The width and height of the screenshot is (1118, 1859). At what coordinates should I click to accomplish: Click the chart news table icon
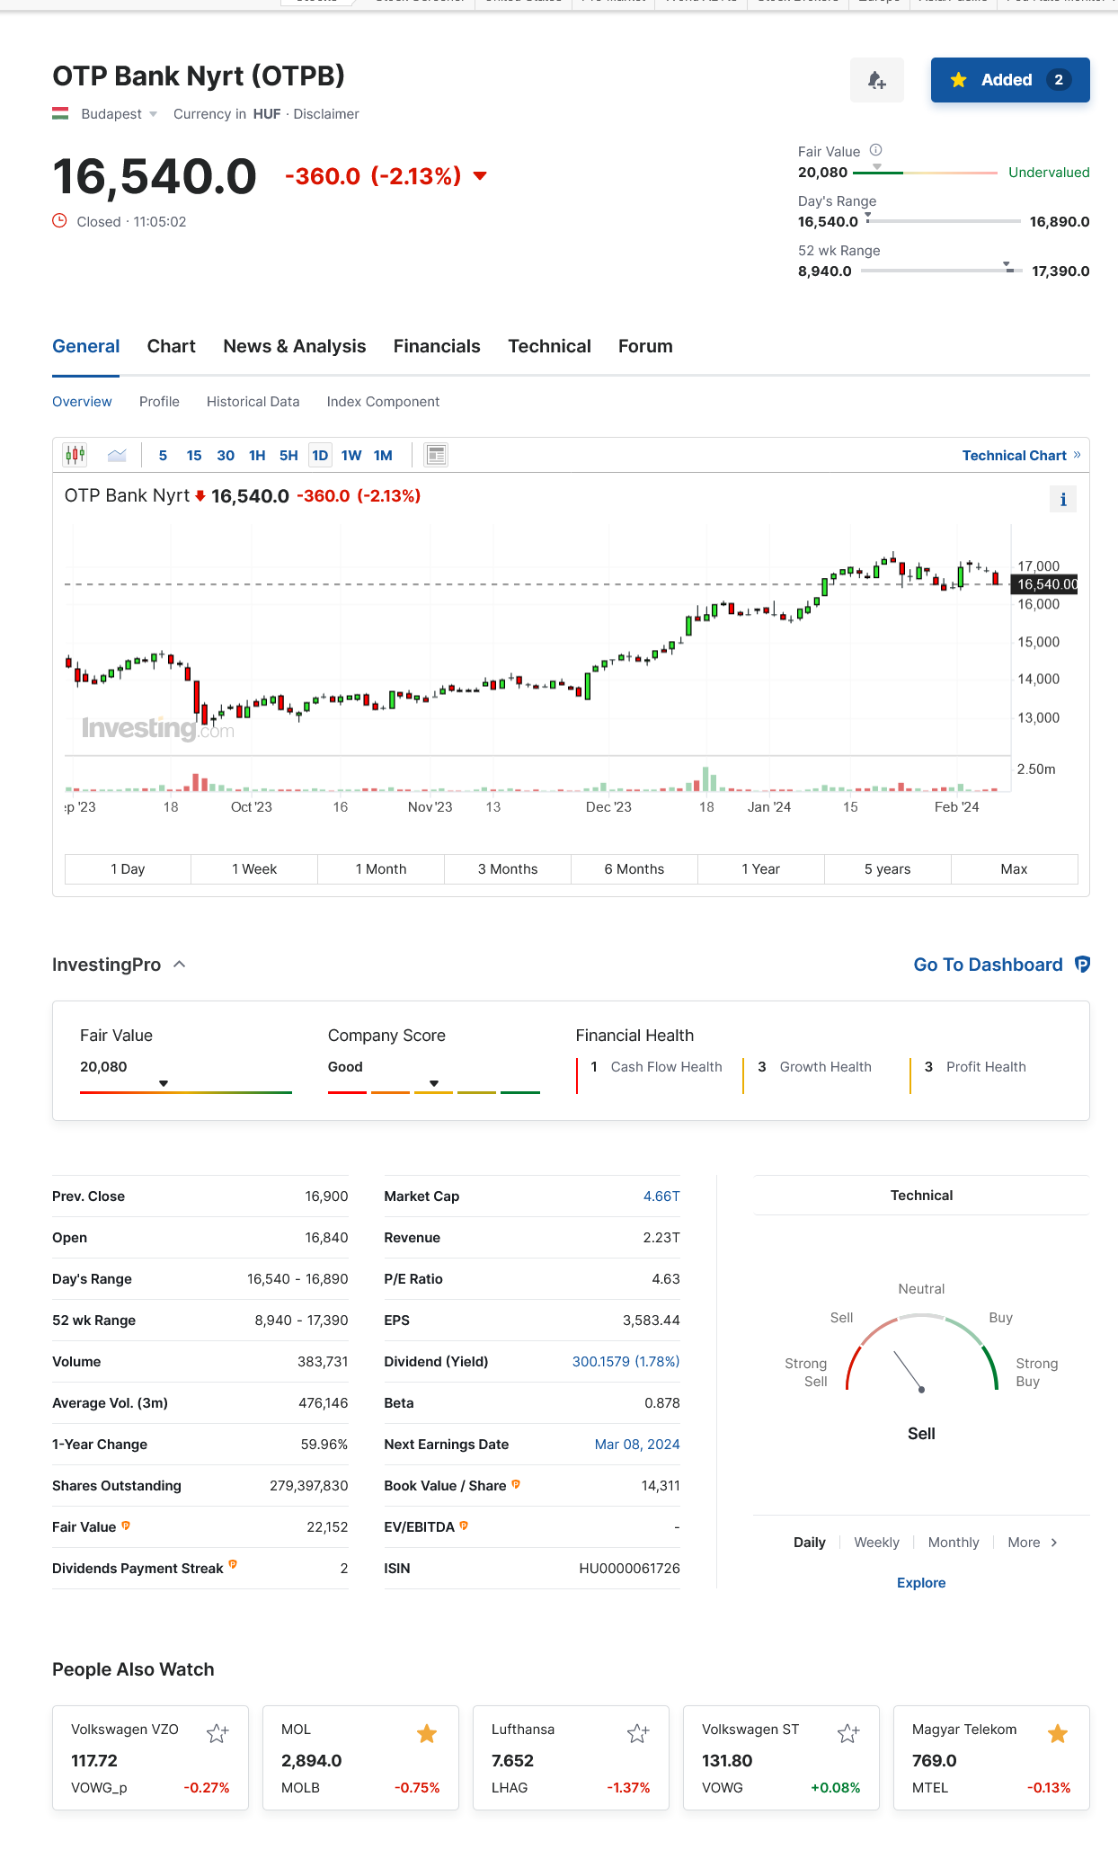436,455
